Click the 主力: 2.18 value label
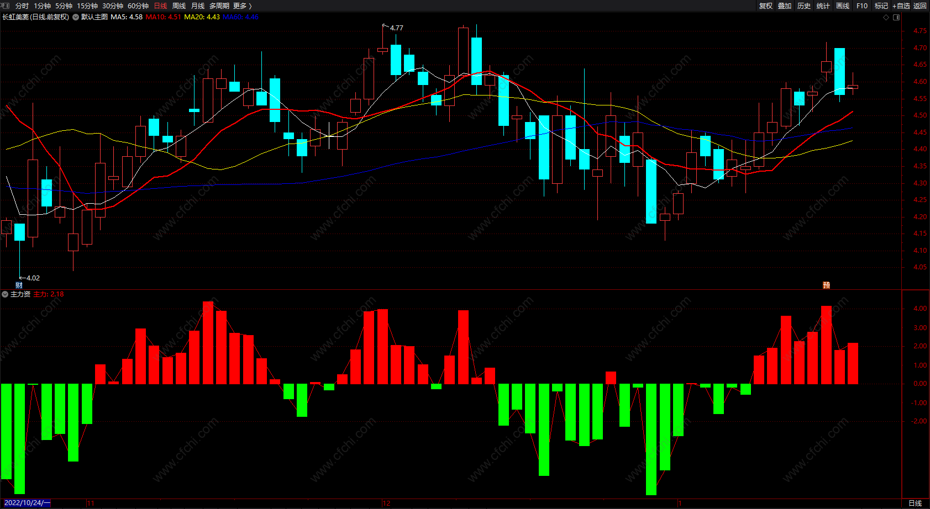Image resolution: width=930 pixels, height=509 pixels. click(x=49, y=294)
